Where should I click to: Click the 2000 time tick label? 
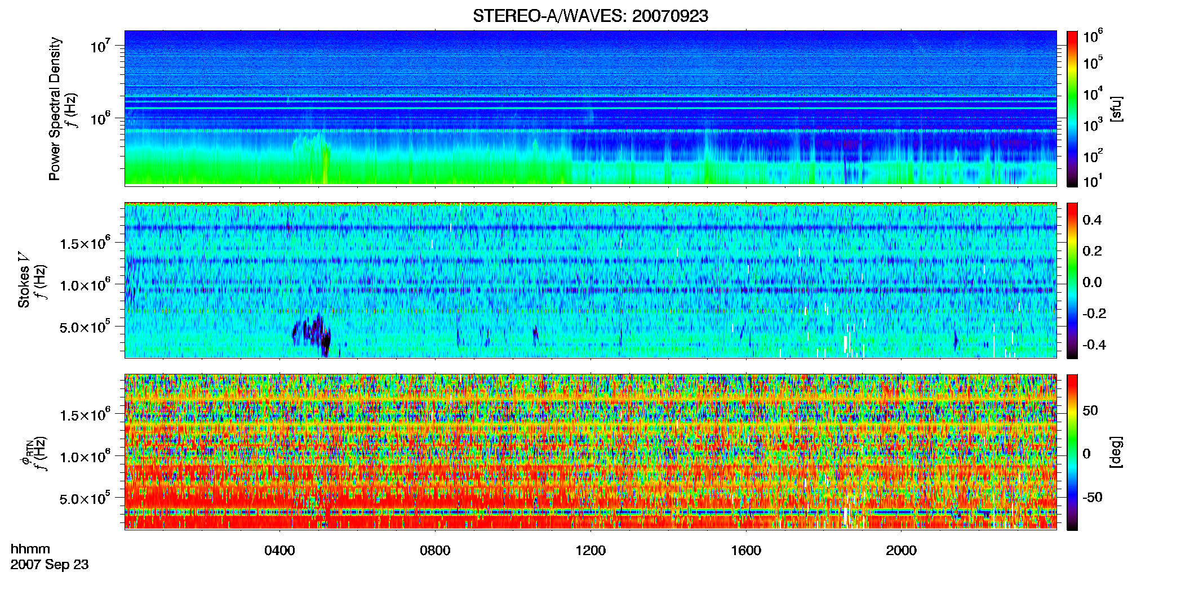point(901,551)
